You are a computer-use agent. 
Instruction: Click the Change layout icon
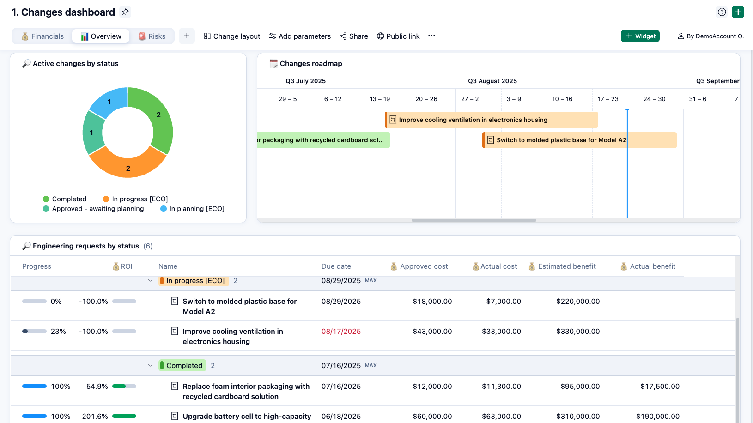click(x=207, y=36)
